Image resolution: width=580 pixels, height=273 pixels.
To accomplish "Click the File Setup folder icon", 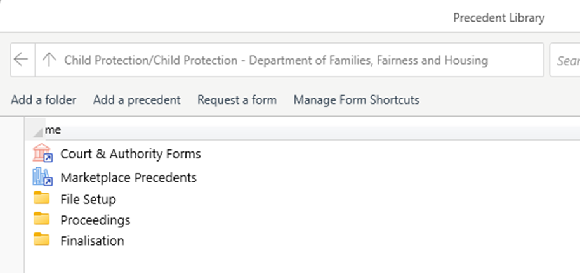I will click(42, 199).
